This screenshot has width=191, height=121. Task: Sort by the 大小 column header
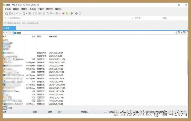coord(33,37)
